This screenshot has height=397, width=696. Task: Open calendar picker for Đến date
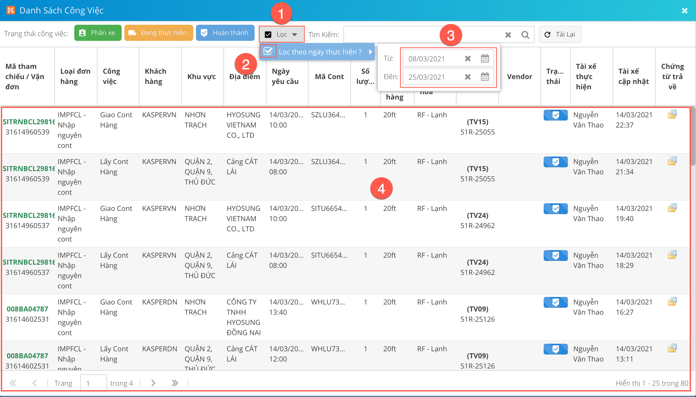pyautogui.click(x=484, y=77)
